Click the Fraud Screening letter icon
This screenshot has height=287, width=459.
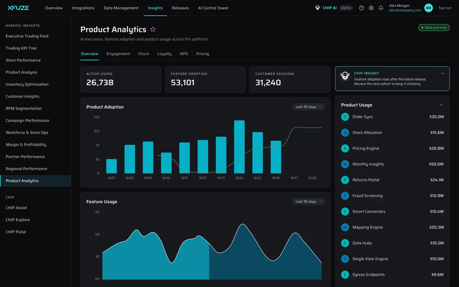click(345, 196)
